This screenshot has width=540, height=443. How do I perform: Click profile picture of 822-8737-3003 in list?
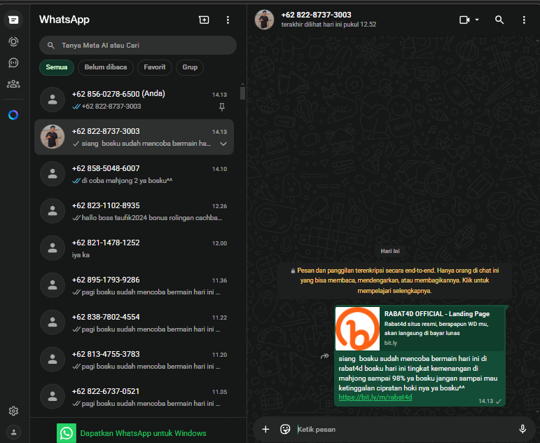[53, 137]
